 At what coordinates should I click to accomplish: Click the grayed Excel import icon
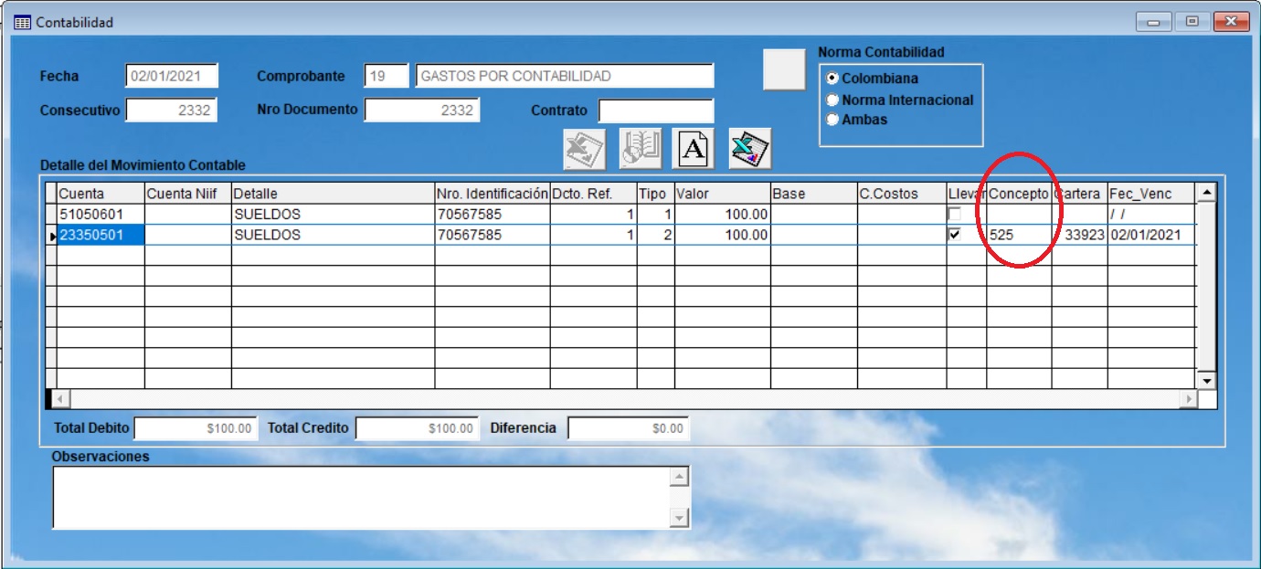click(584, 149)
